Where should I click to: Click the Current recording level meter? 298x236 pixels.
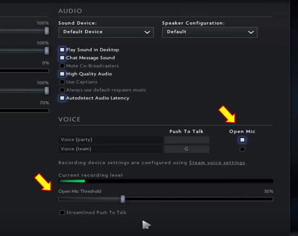[x=166, y=181]
